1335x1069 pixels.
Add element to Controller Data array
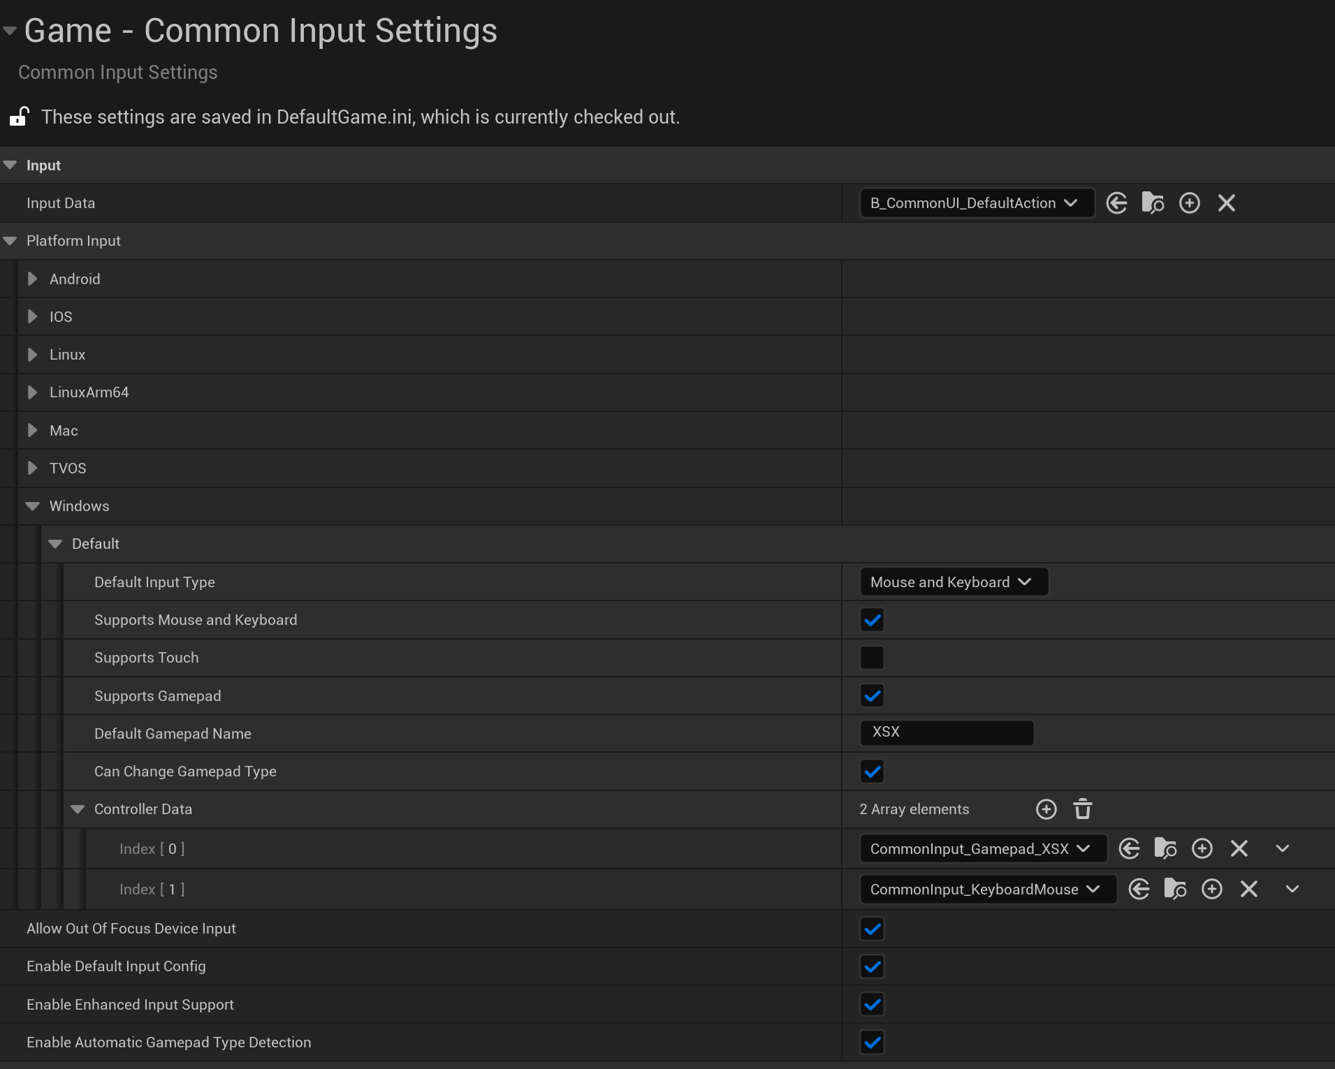pyautogui.click(x=1046, y=809)
